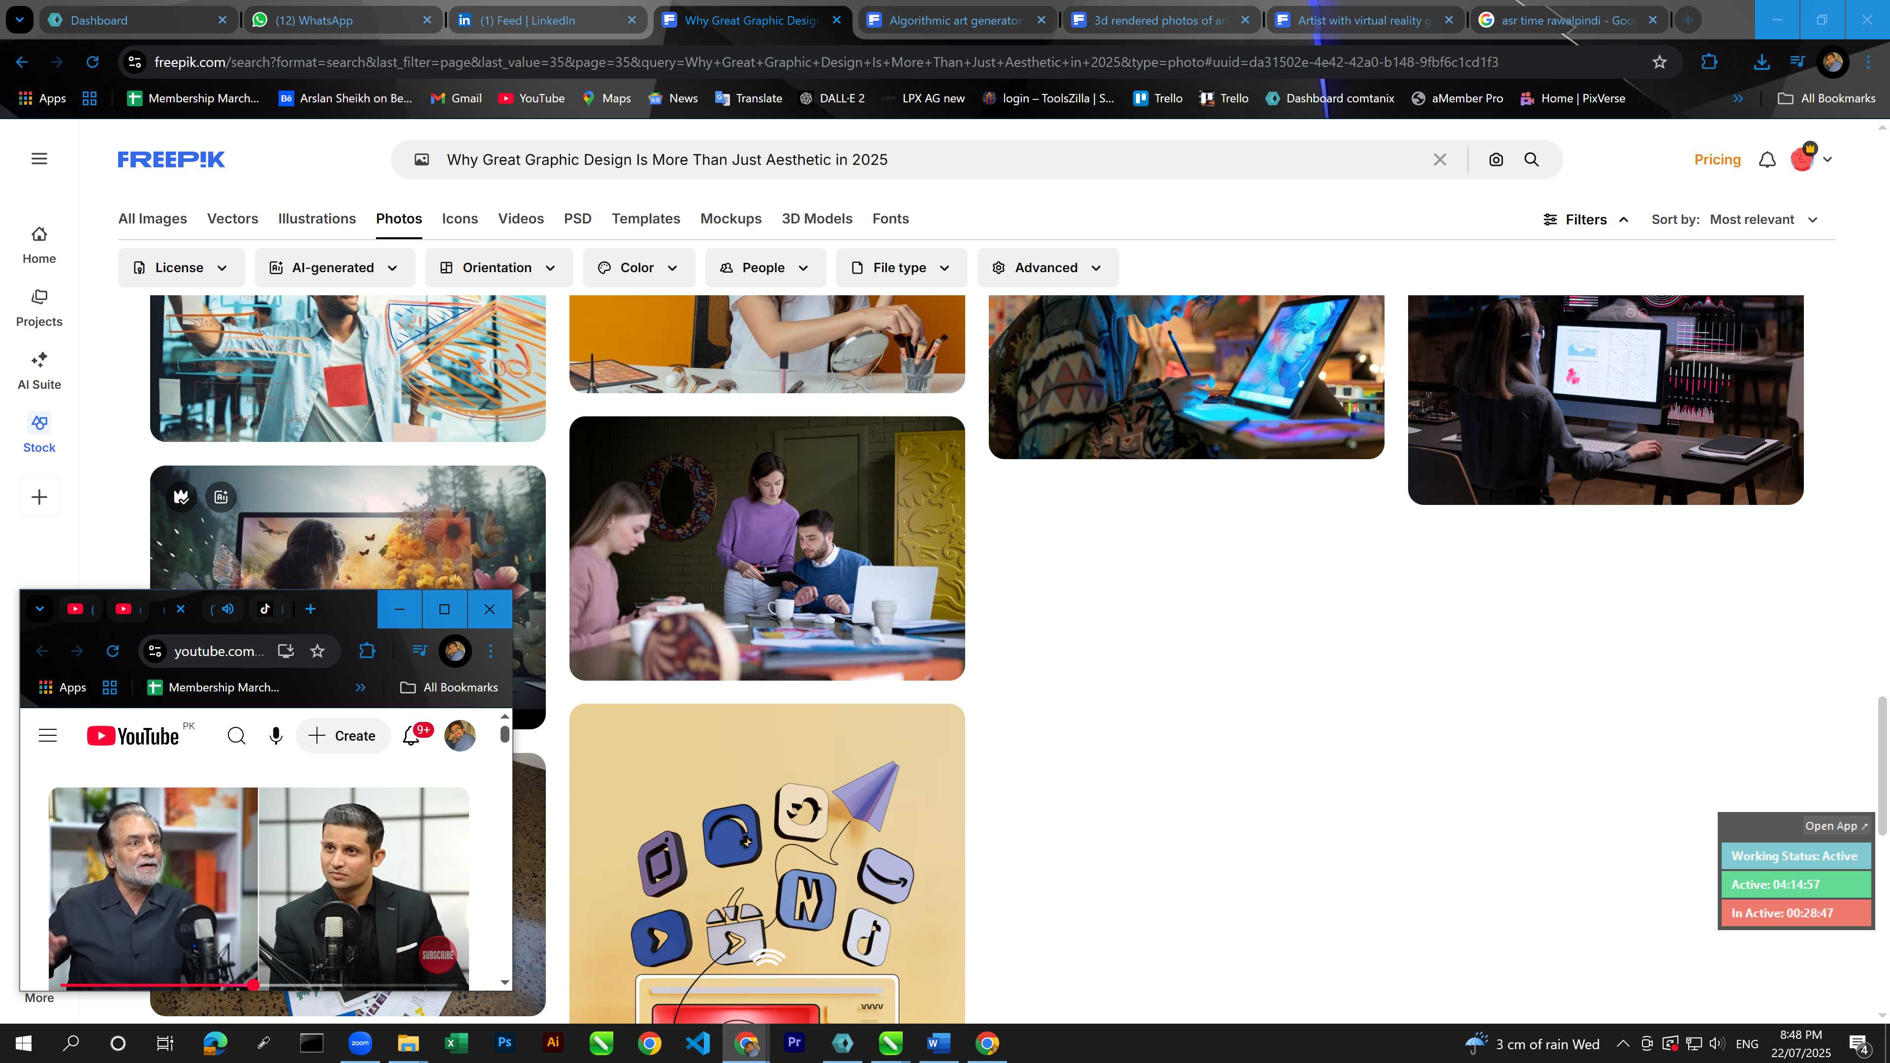
Task: Click the Freepik search magnifier icon
Action: (x=1531, y=159)
